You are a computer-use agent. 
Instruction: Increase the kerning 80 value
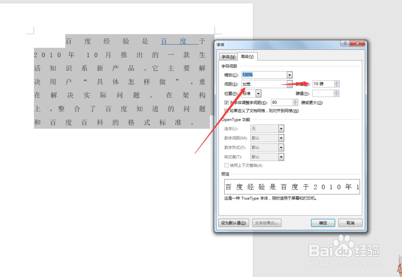click(295, 101)
